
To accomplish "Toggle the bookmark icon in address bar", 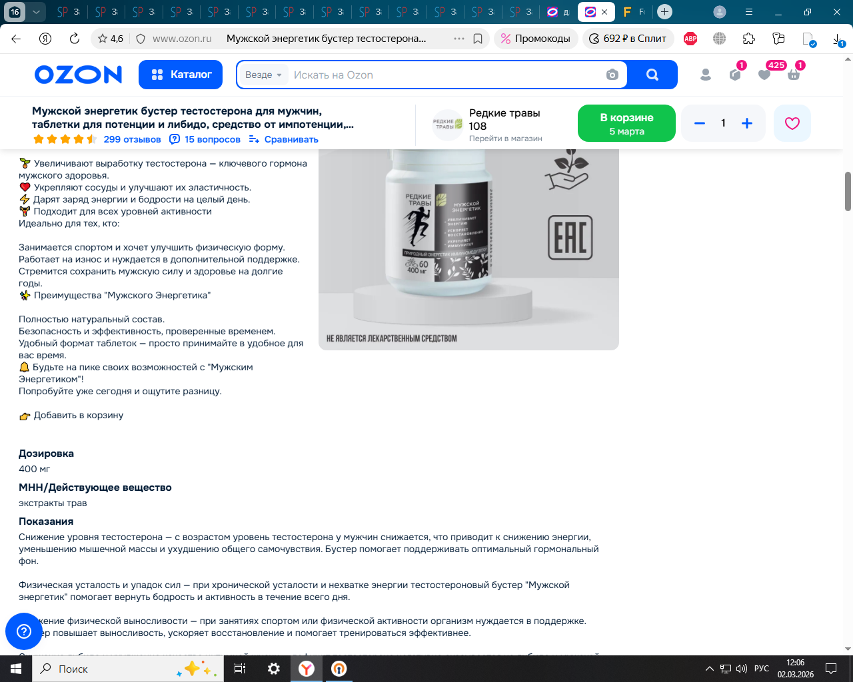I will tap(478, 39).
